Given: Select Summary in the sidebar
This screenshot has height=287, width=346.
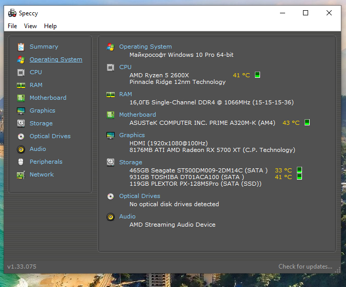Looking at the screenshot, I should click(44, 47).
